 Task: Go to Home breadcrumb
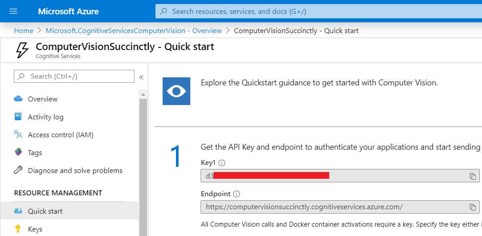click(24, 31)
